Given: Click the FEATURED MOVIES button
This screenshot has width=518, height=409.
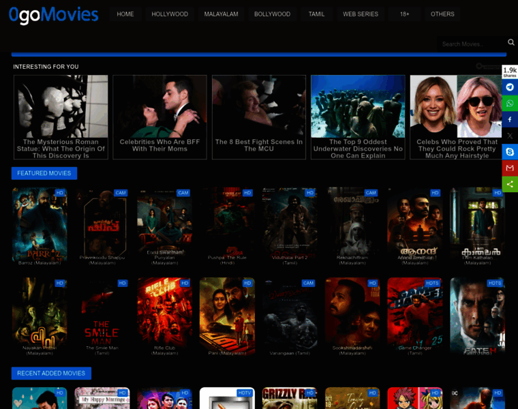Looking at the screenshot, I should coord(44,173).
